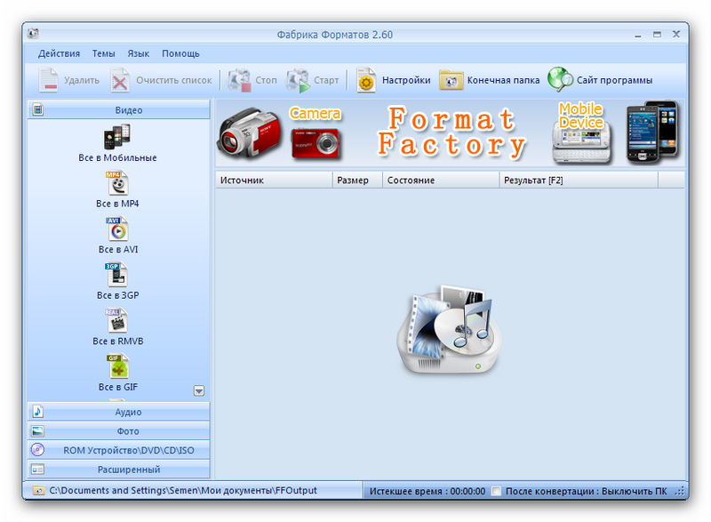Click the picture icon beside Фото

tap(37, 430)
